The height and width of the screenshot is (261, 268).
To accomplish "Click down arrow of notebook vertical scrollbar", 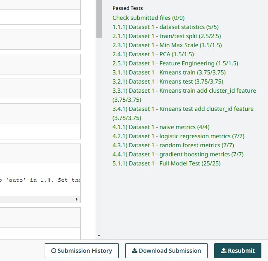I will click(99, 236).
